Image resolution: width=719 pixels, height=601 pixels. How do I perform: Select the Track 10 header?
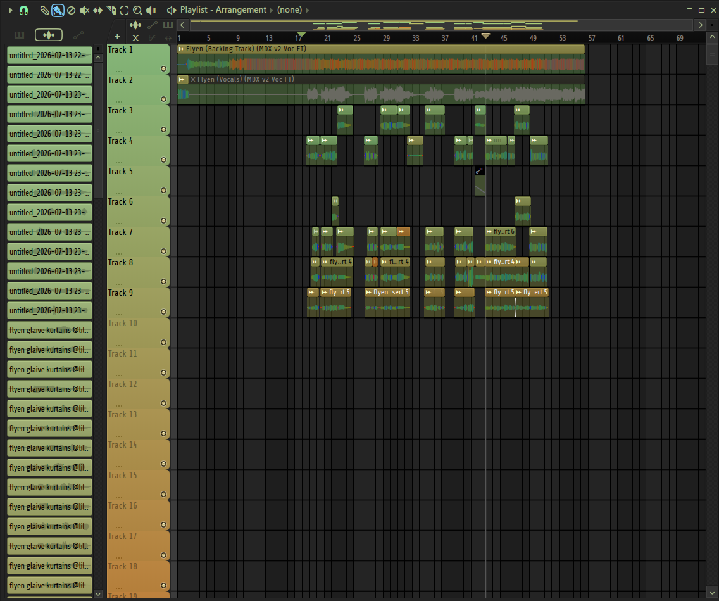point(138,333)
